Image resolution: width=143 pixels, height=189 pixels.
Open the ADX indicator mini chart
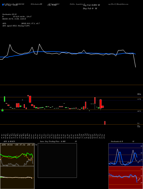(x=17, y=155)
